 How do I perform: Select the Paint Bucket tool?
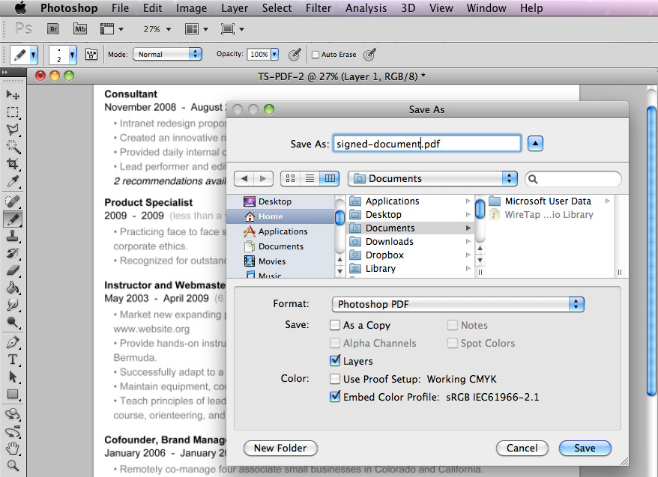coord(13,288)
